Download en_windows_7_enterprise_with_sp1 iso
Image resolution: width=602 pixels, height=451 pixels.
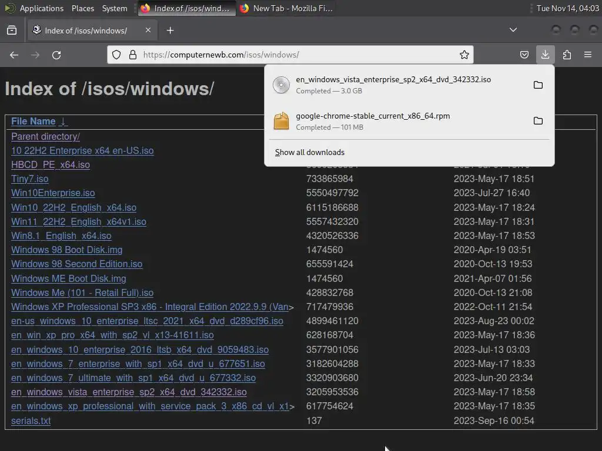coord(138,364)
